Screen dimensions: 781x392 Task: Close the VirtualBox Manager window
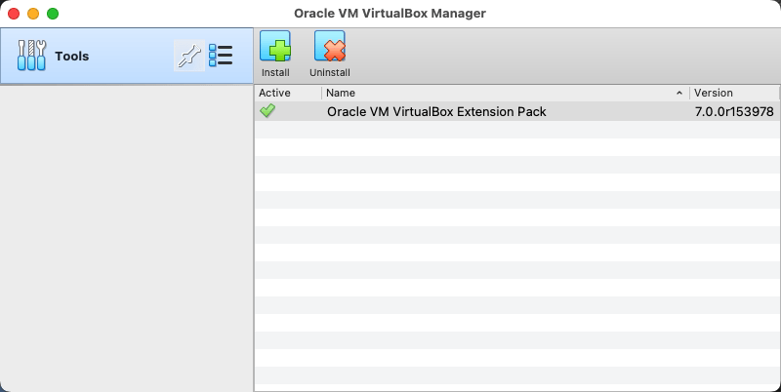[14, 14]
